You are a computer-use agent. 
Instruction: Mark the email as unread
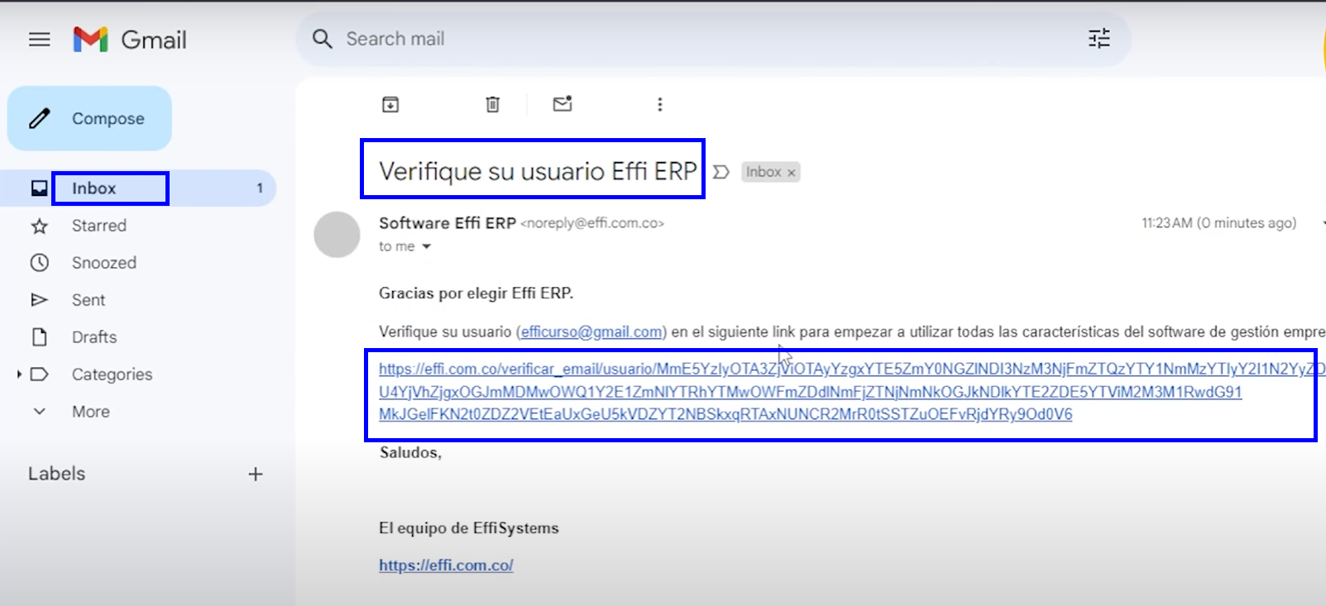pos(562,104)
